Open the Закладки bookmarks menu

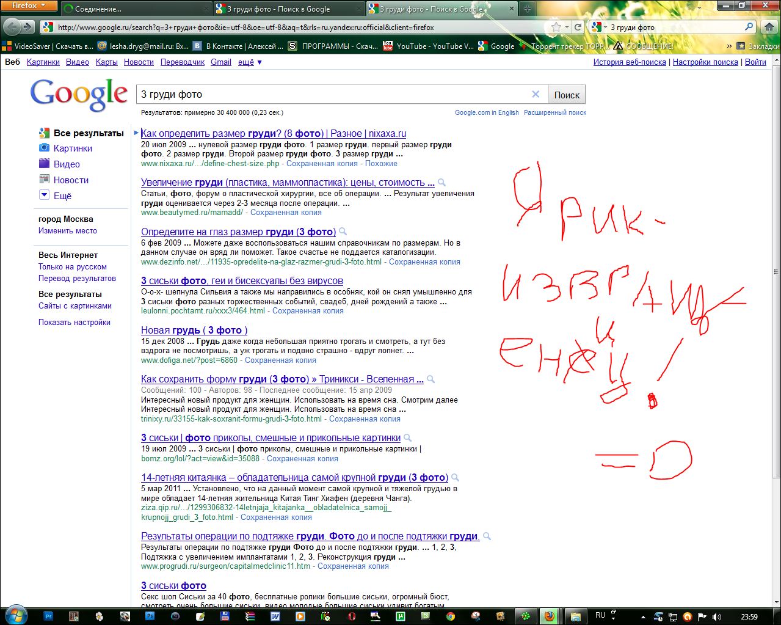point(758,46)
